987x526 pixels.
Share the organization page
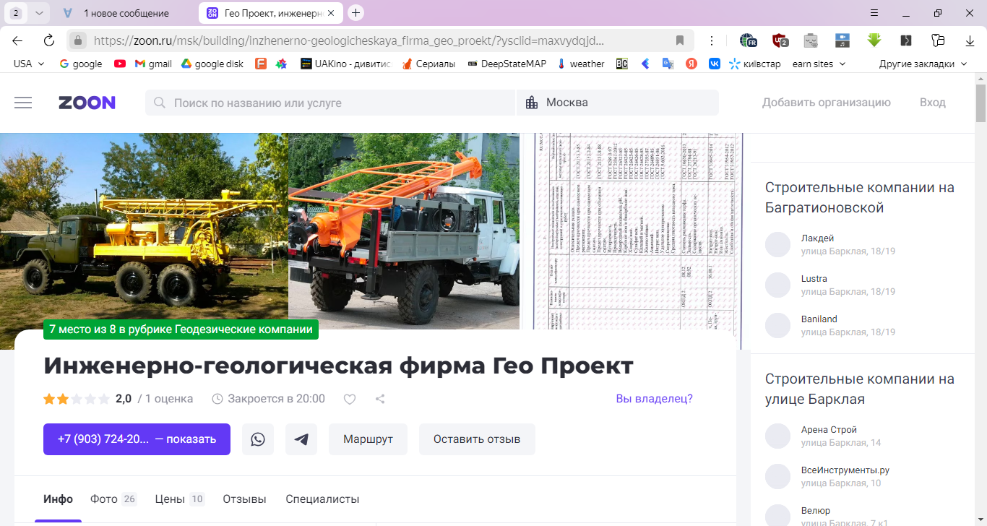coord(380,399)
